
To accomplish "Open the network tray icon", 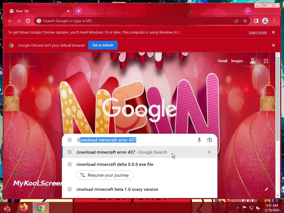I will [x=251, y=208].
